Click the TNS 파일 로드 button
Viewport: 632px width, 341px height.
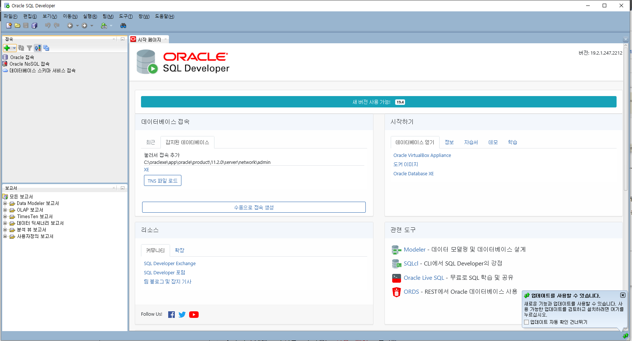[163, 181]
